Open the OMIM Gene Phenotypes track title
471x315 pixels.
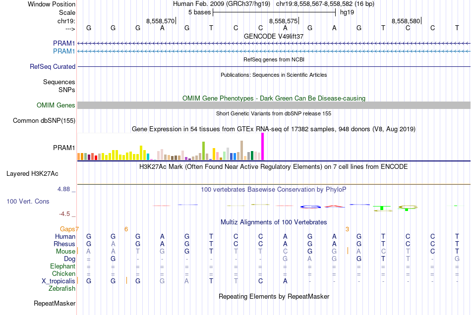(x=274, y=99)
